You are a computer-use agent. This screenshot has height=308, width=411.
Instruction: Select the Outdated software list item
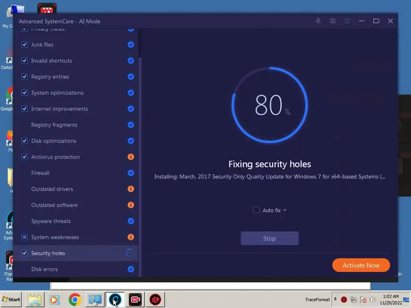coord(76,205)
